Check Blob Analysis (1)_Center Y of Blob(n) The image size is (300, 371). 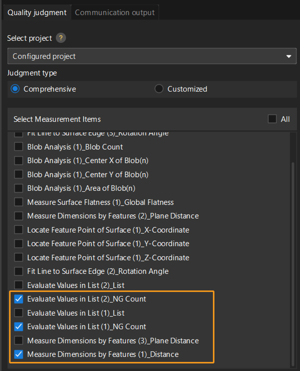click(19, 174)
